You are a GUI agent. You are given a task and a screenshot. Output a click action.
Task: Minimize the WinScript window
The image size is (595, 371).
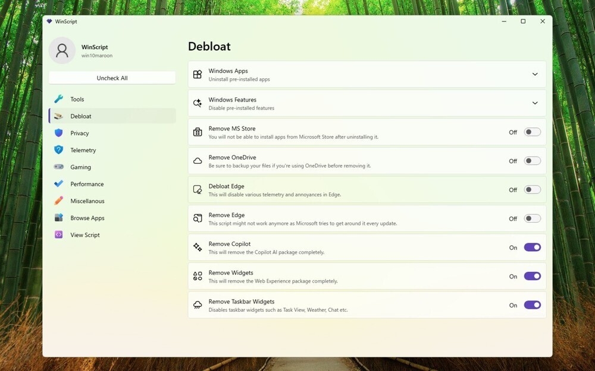(504, 21)
